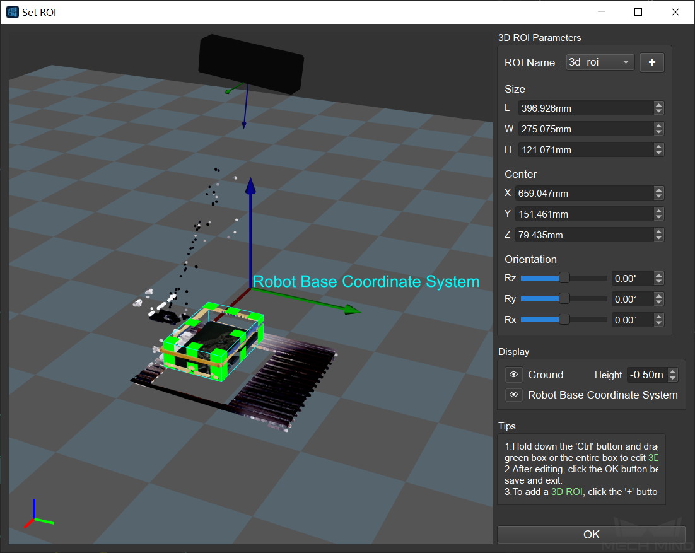Click the green ROI box in viewport

(213, 343)
